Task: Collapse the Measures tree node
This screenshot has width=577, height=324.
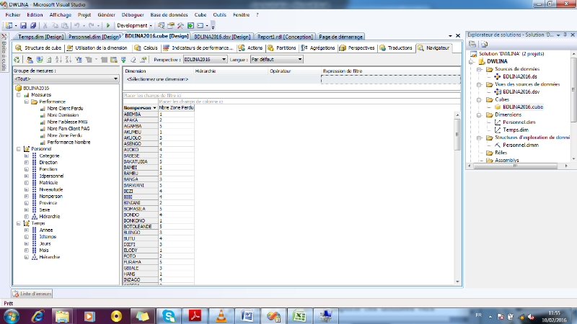Action: tap(19, 95)
